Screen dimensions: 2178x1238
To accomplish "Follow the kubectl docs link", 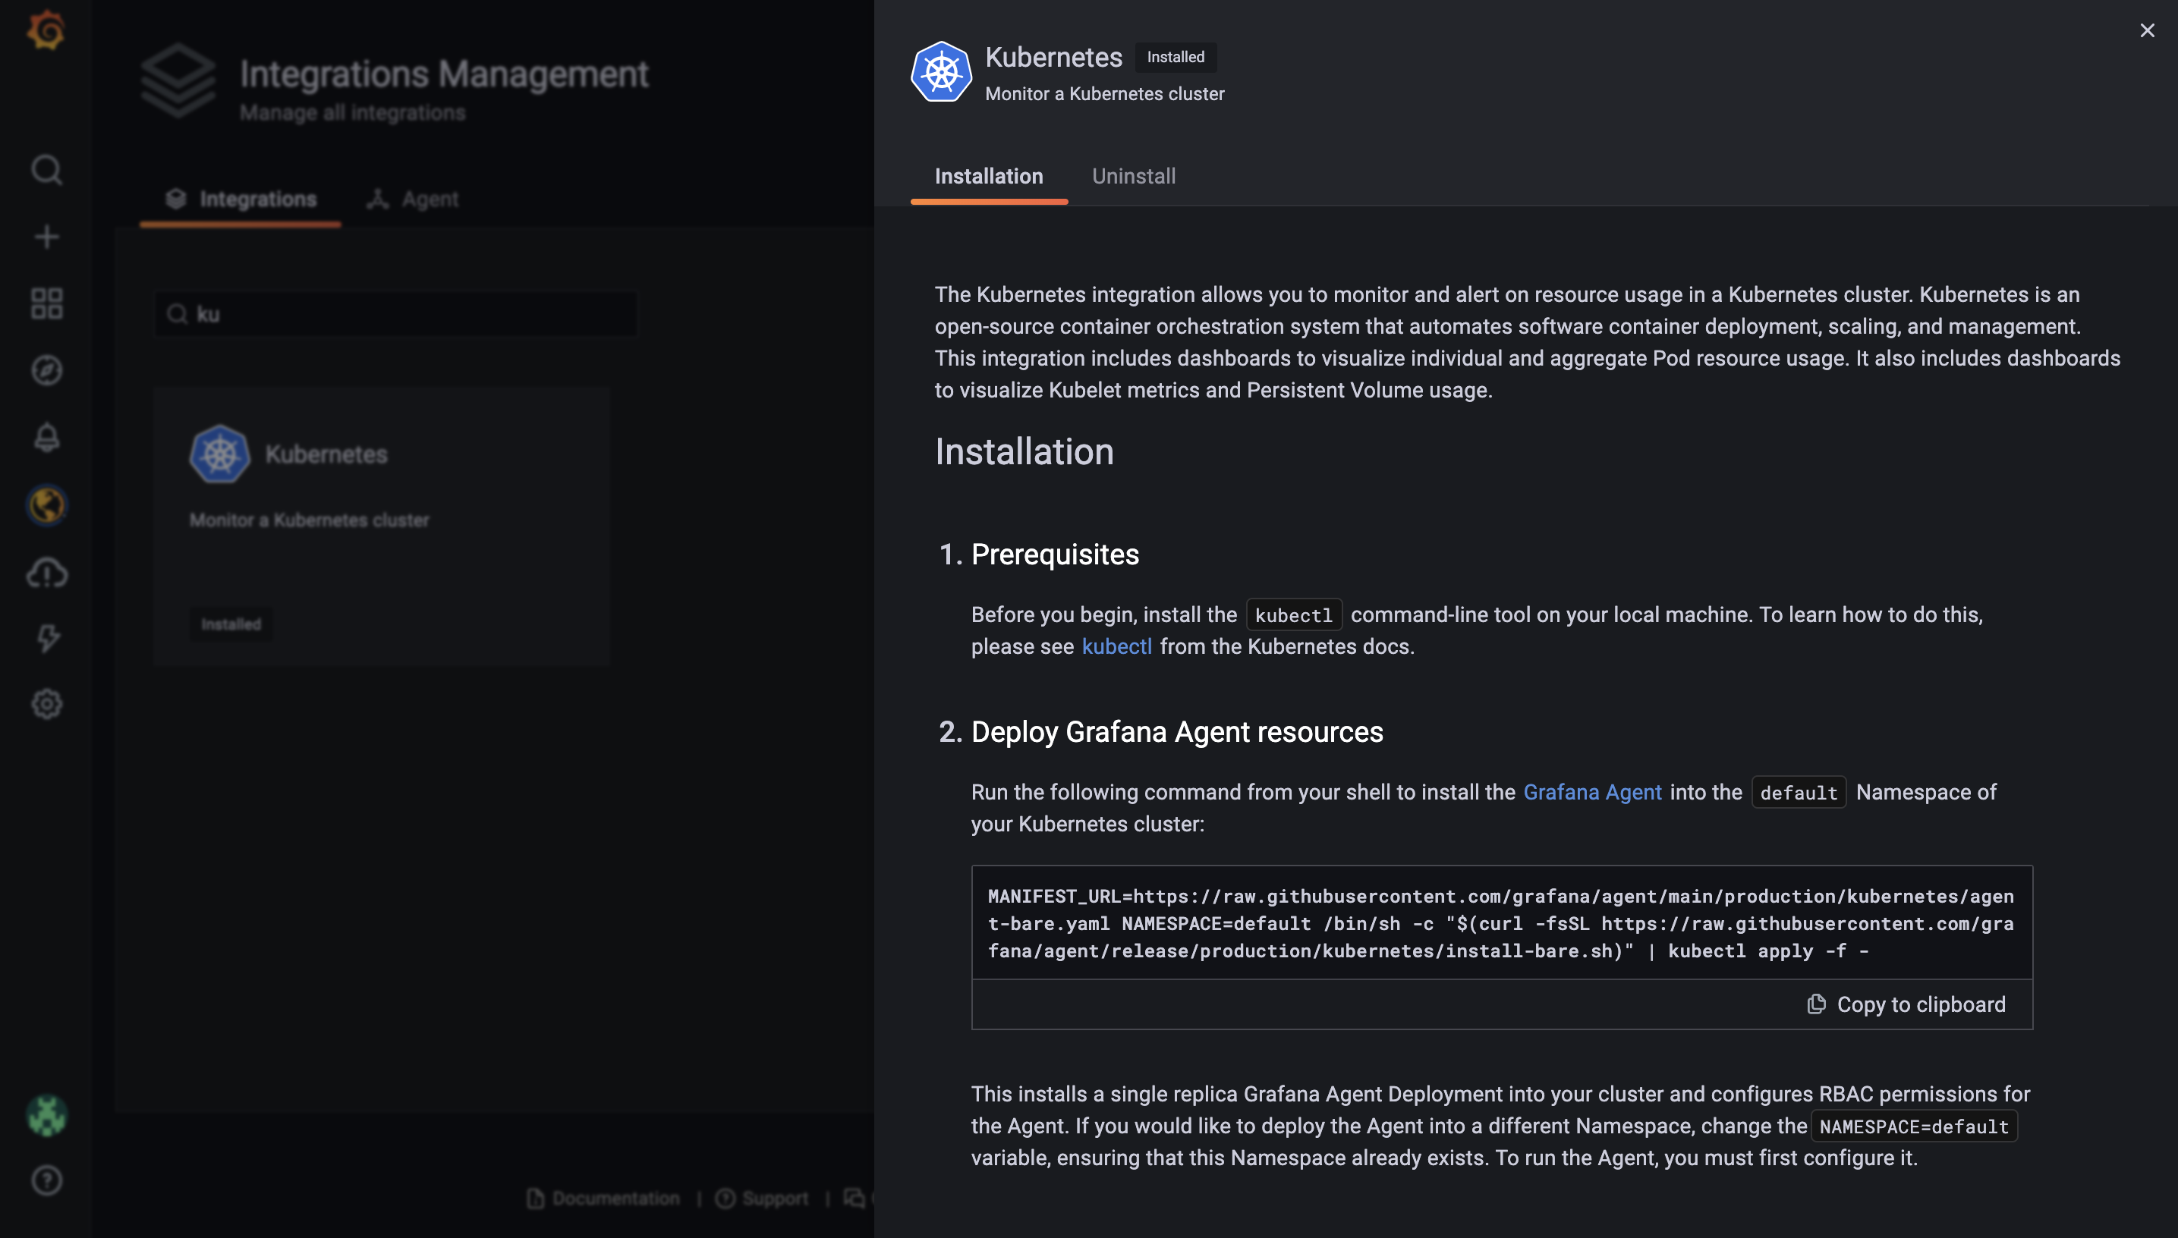I will point(1116,646).
